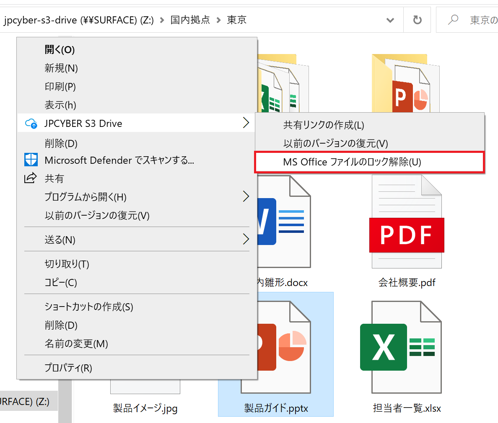Choose プロパティ from the context menu
The width and height of the screenshot is (498, 423).
[x=68, y=368]
